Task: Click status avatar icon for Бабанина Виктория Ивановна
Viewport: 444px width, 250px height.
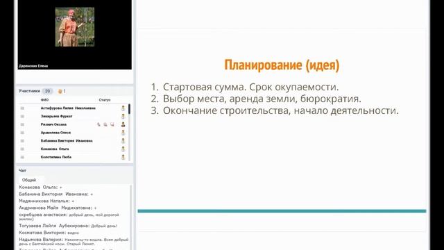Action: point(123,140)
